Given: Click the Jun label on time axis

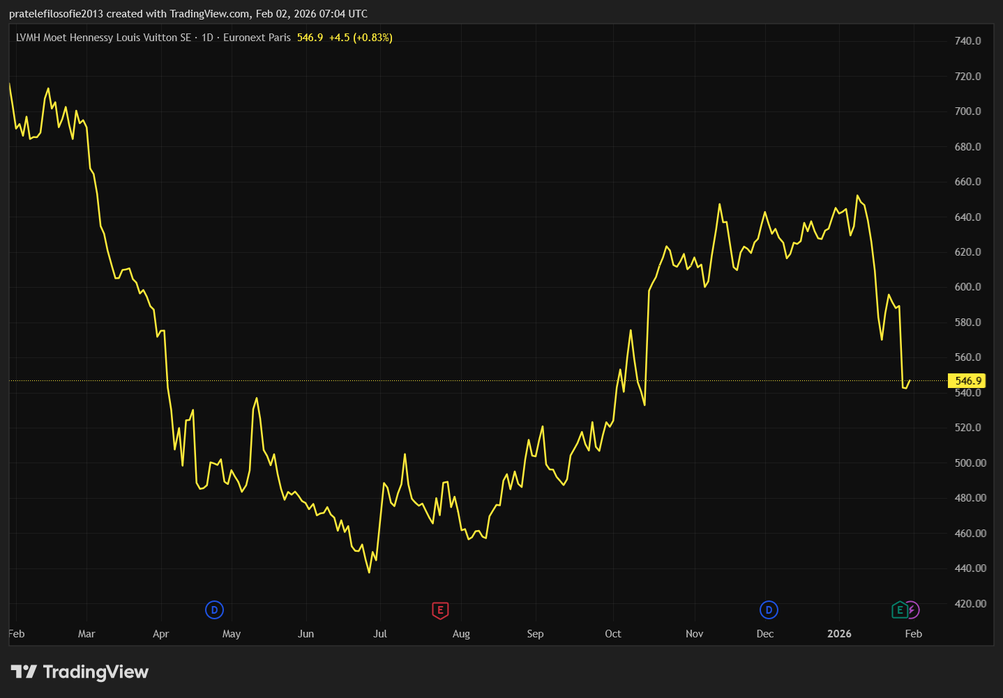Looking at the screenshot, I should (306, 634).
